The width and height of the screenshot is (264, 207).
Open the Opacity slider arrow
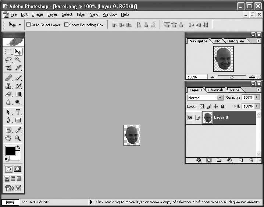pyautogui.click(x=257, y=97)
